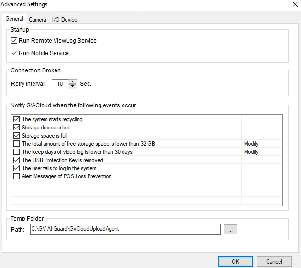Select the General tab

14,19
